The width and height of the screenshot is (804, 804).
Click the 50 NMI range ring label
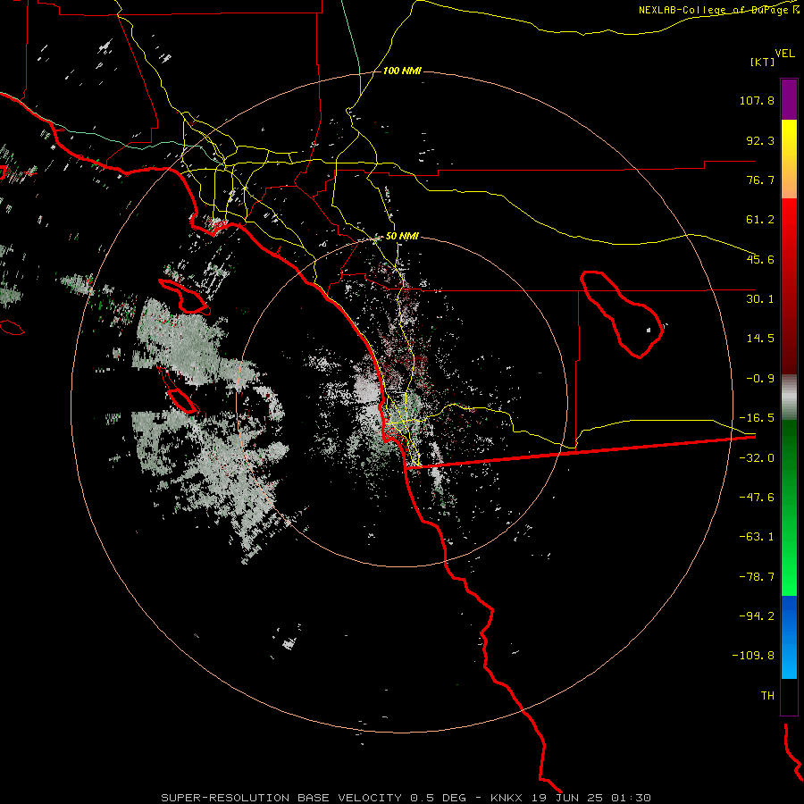click(402, 237)
